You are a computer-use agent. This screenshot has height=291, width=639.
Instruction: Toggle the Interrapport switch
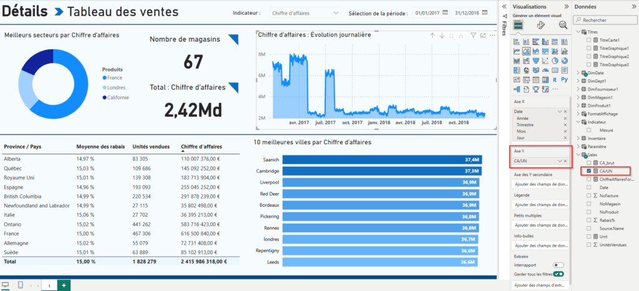[559, 265]
